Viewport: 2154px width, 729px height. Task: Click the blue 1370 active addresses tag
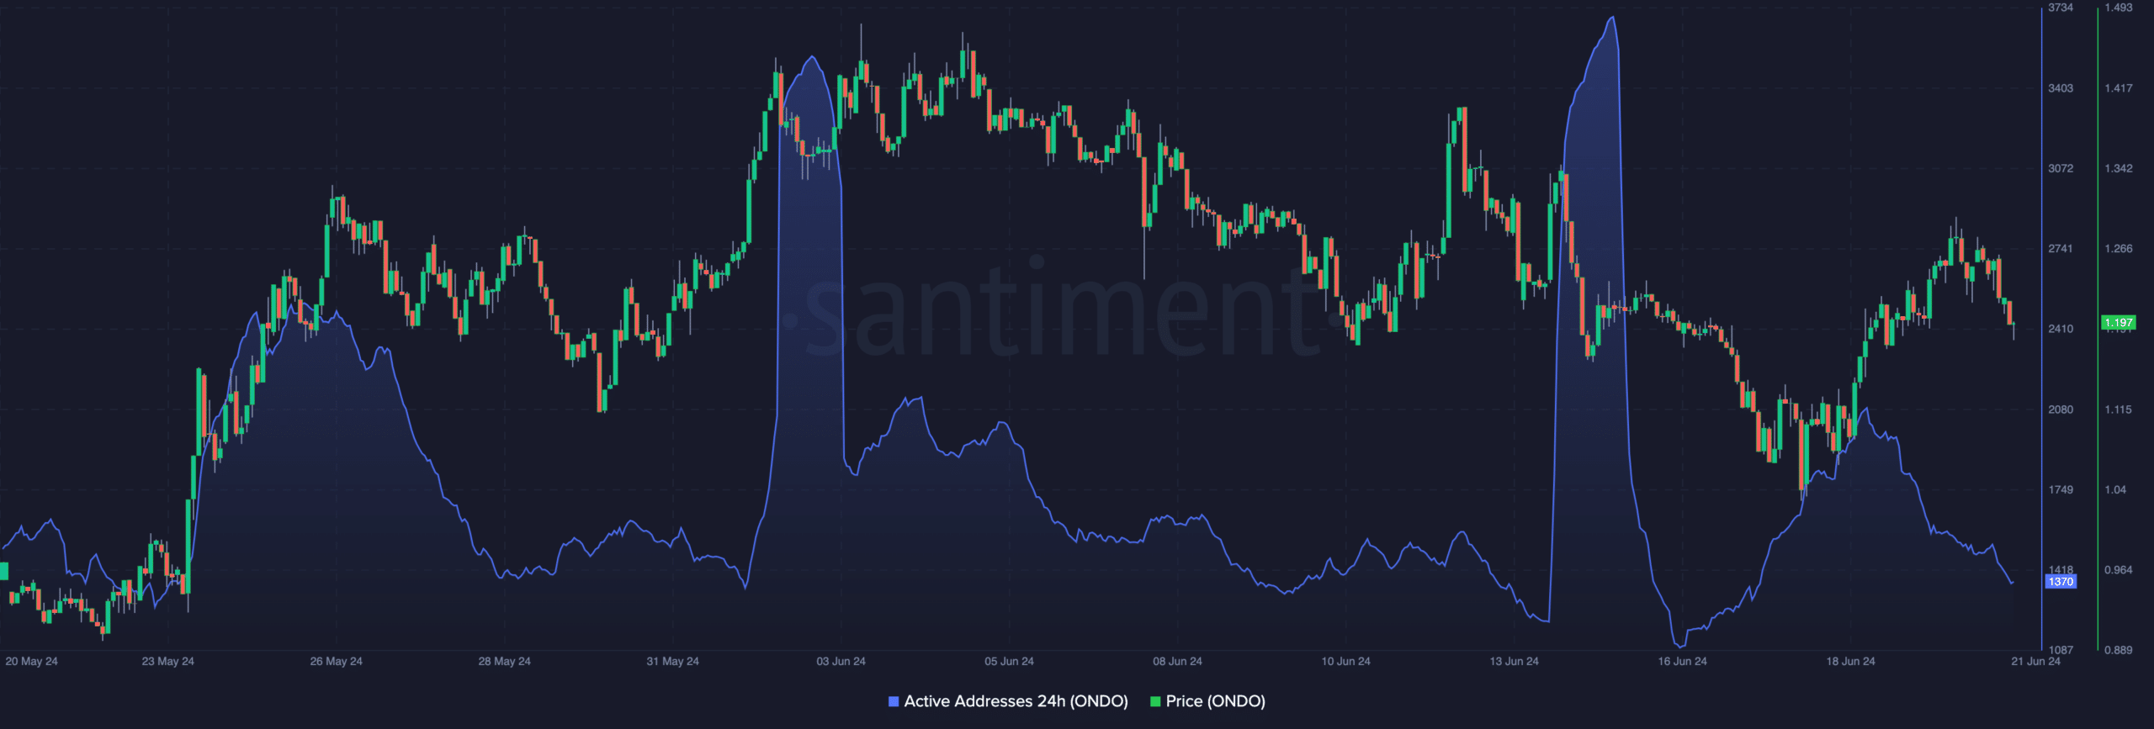click(x=2061, y=582)
